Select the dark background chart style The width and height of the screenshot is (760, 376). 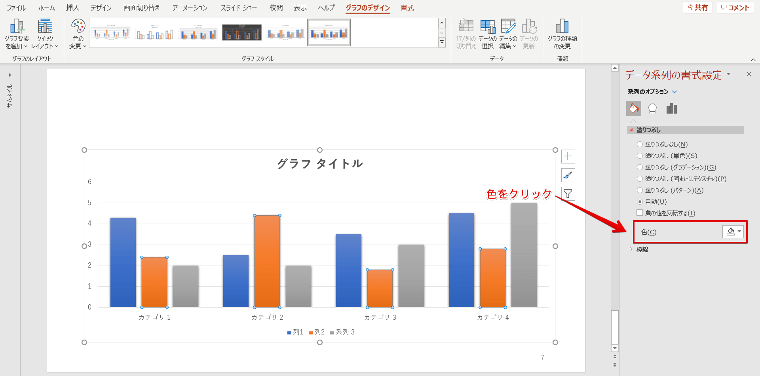(241, 32)
